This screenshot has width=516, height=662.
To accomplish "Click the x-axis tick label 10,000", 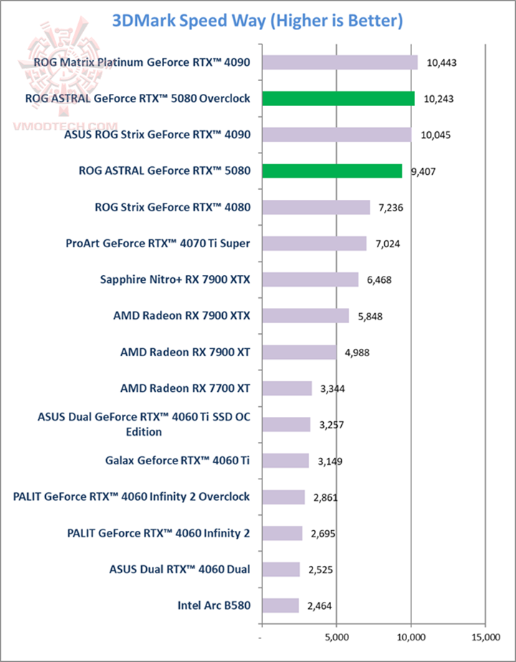I will [x=411, y=637].
